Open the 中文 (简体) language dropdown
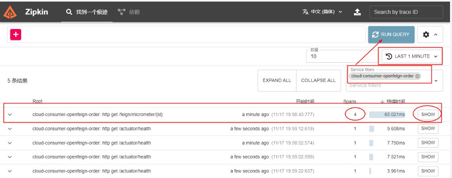The height and width of the screenshot is (178, 452). click(322, 12)
